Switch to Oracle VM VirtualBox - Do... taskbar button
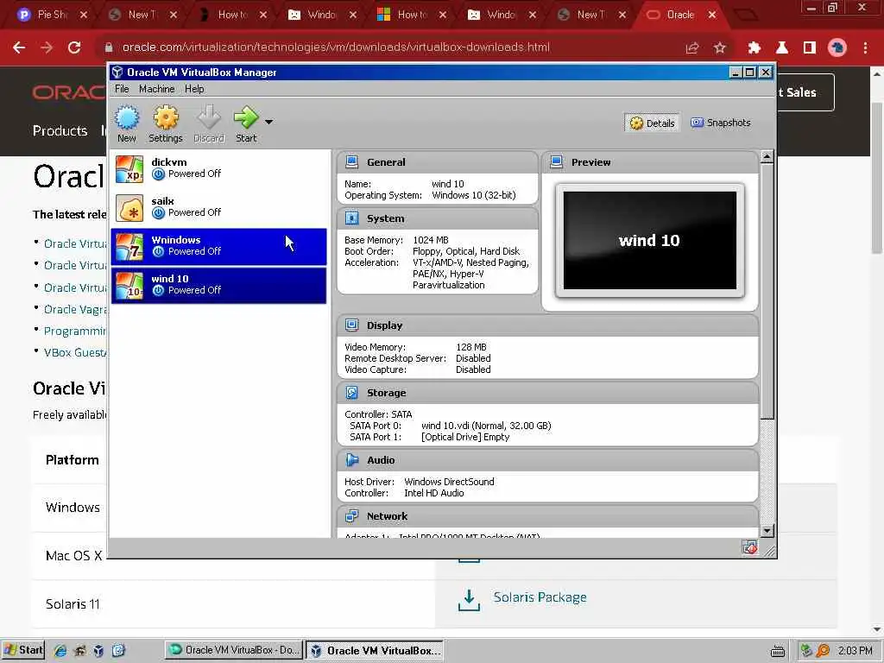Screen dimensions: 884x663 coord(234,650)
